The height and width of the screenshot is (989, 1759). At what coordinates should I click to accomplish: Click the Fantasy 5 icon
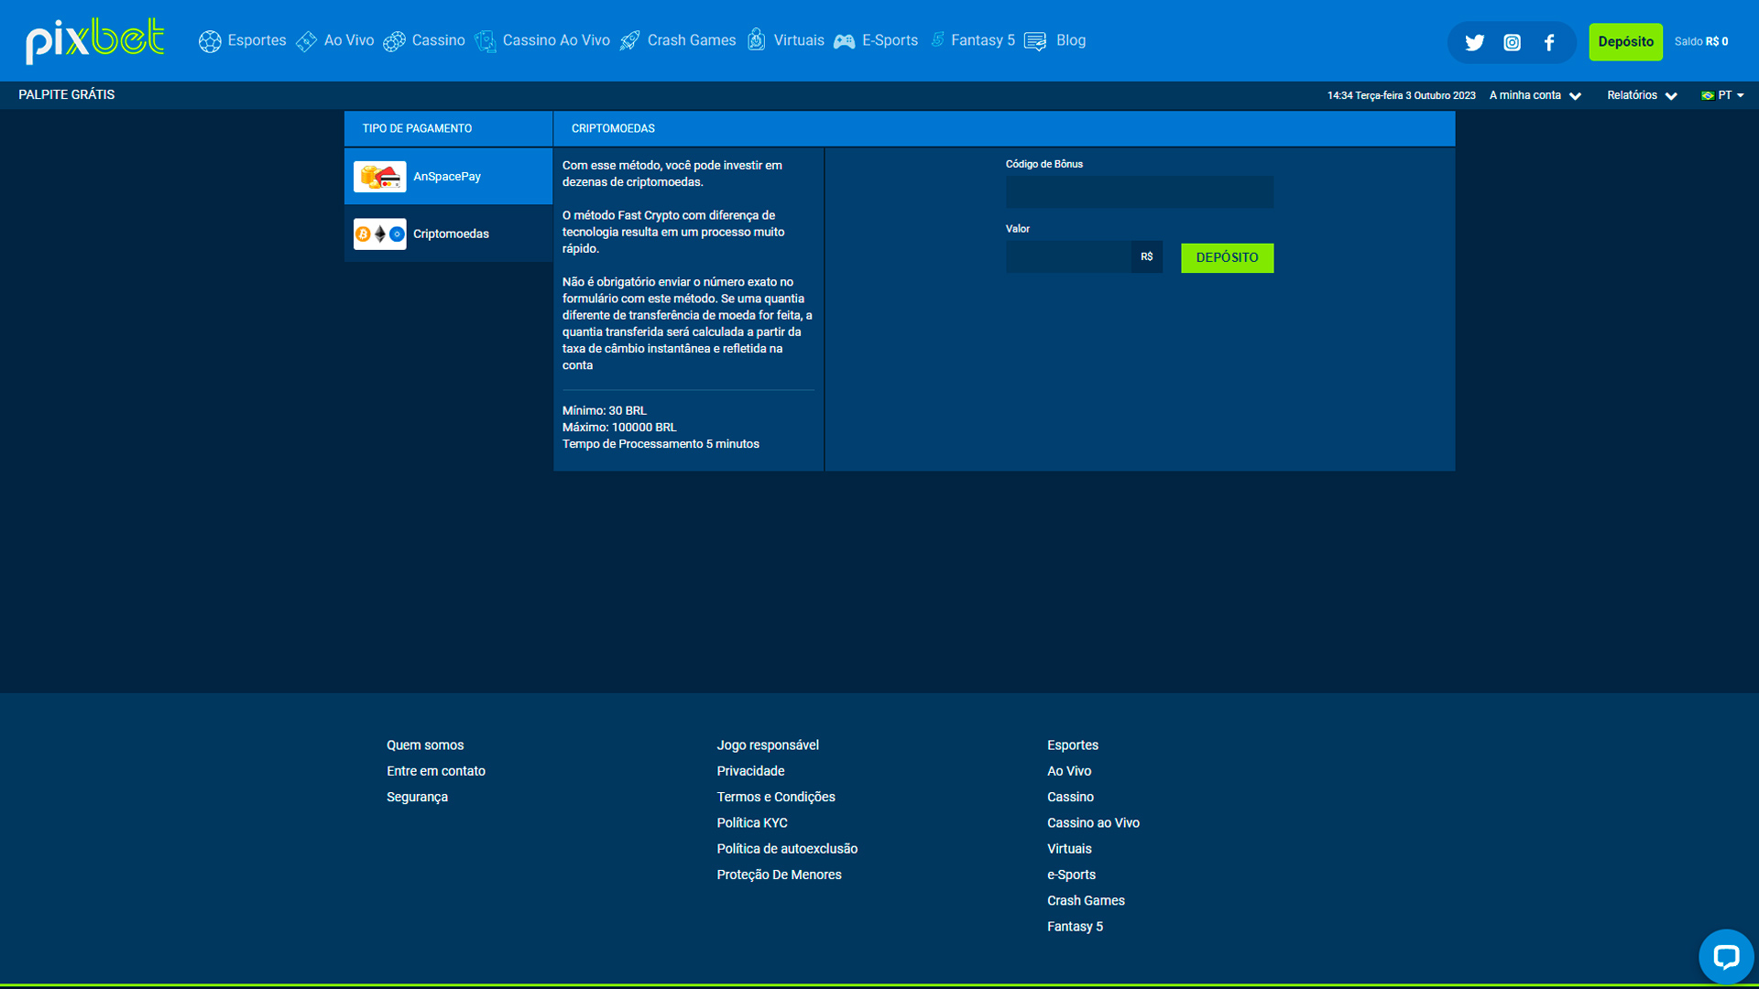(x=937, y=39)
